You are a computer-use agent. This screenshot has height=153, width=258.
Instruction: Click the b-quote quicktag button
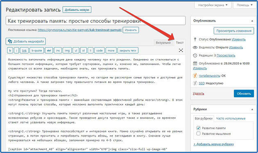point(37,50)
